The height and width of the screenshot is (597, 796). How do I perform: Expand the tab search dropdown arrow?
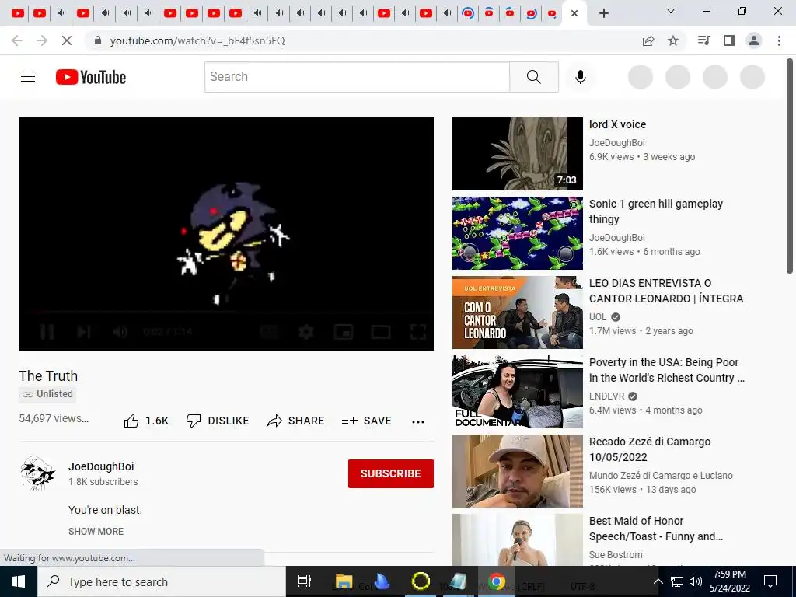click(x=671, y=11)
